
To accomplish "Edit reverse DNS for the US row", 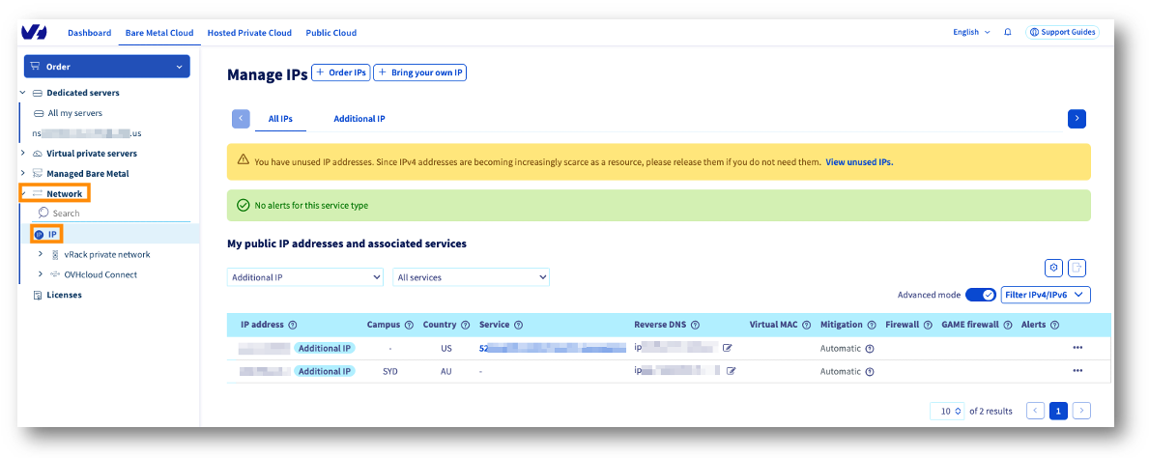I will (727, 348).
